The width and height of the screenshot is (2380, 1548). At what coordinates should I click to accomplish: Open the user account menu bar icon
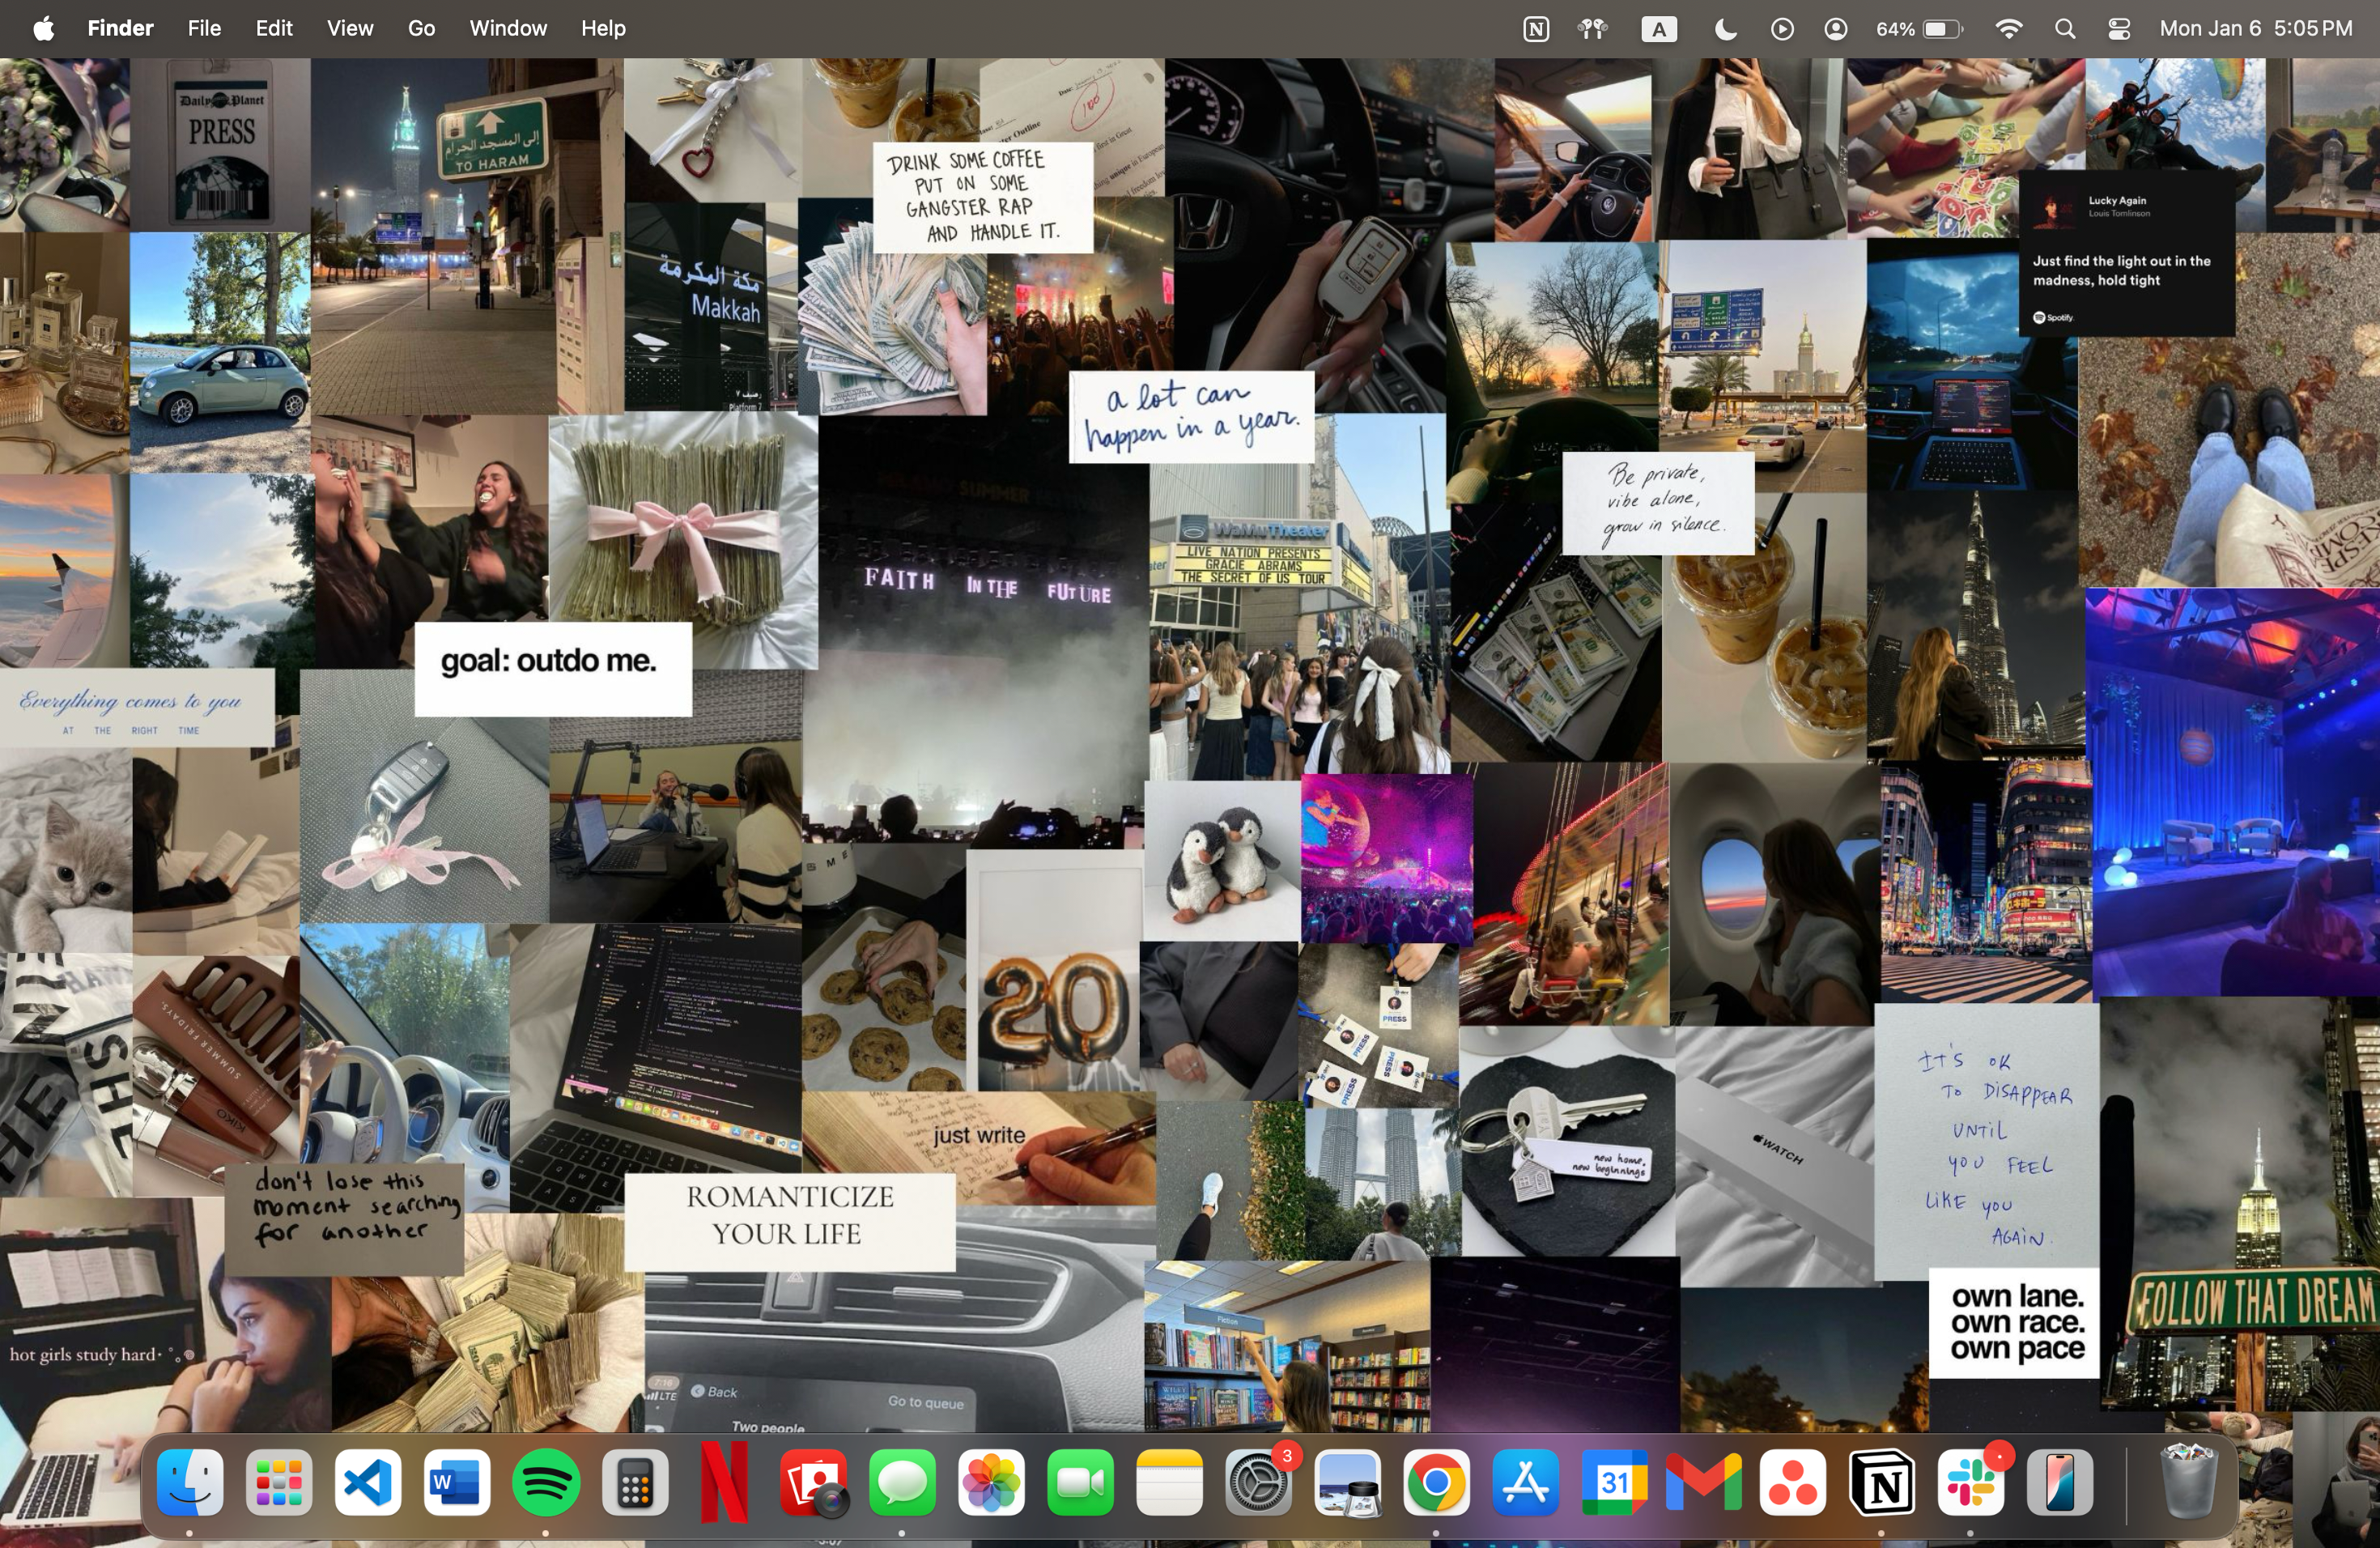1835,29
